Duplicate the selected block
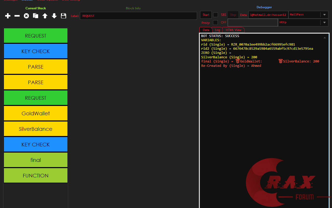 coord(36,16)
